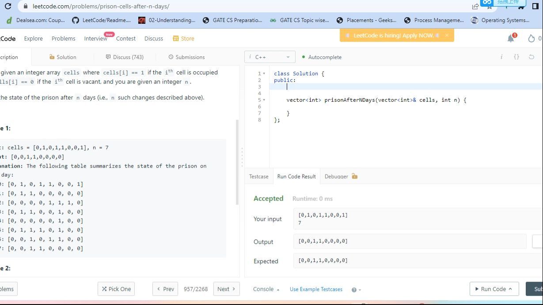543x305 pixels.
Task: Open the help question mark dropdown
Action: 356,290
